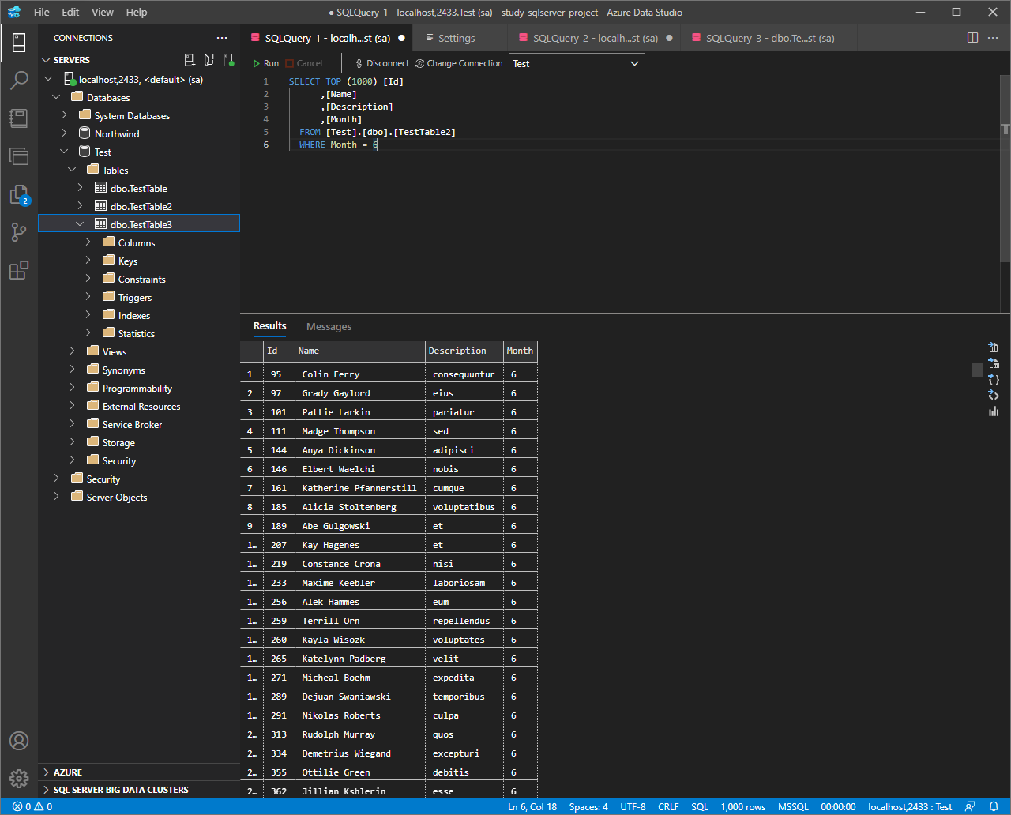Click the errors and warnings status indicator
Screen dimensions: 1011x815
pyautogui.click(x=32, y=807)
